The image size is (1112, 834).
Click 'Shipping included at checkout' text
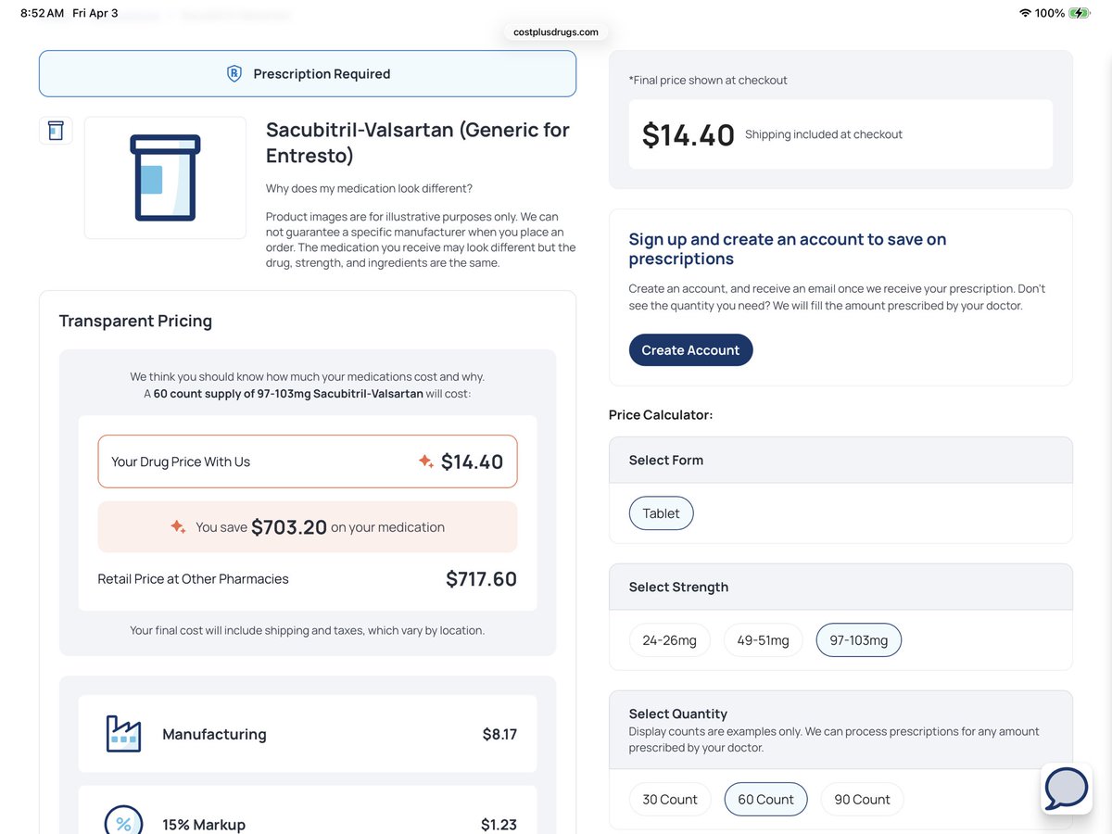[824, 134]
